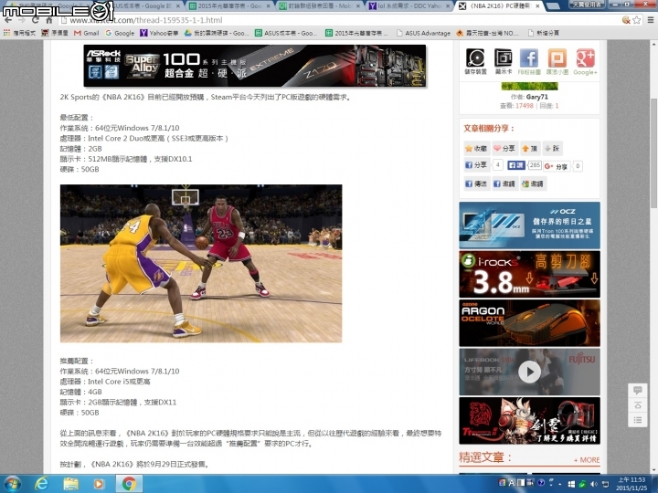Open the ASUS Advantage bookmark
Image resolution: width=658 pixels, height=493 pixels.
(424, 33)
